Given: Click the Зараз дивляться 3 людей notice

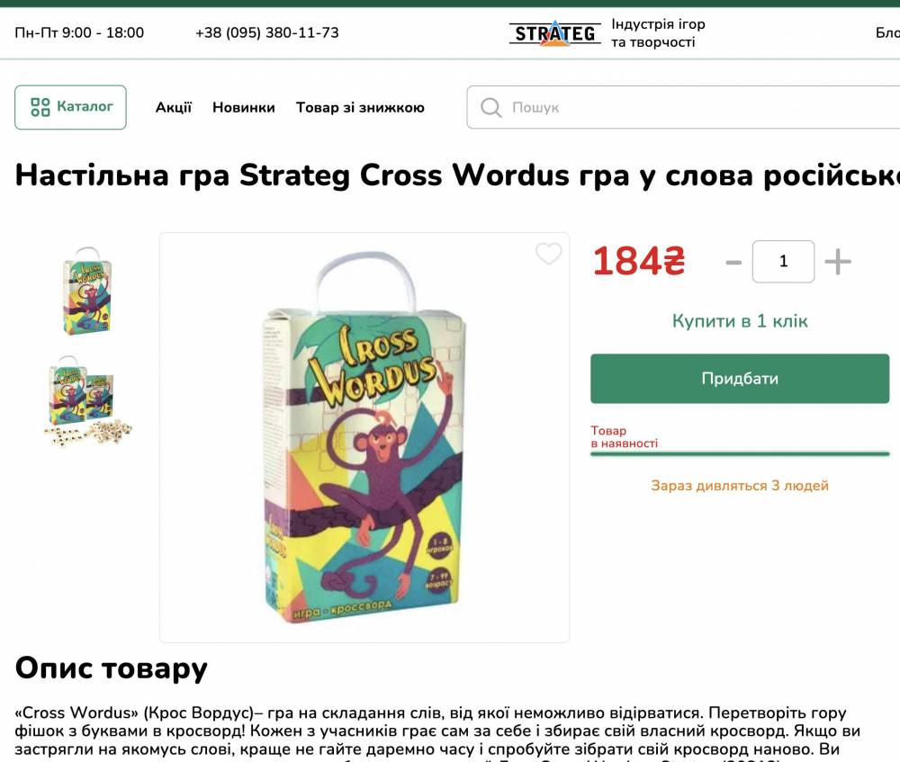Looking at the screenshot, I should point(739,486).
